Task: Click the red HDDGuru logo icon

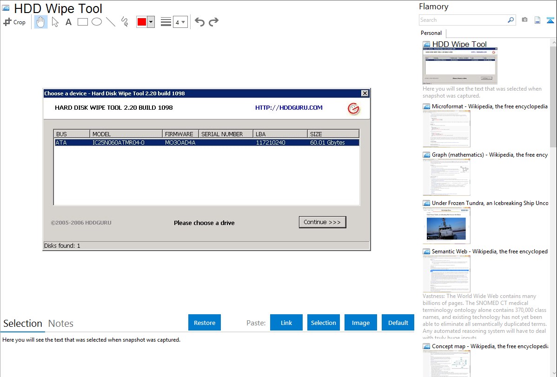Action: 353,108
